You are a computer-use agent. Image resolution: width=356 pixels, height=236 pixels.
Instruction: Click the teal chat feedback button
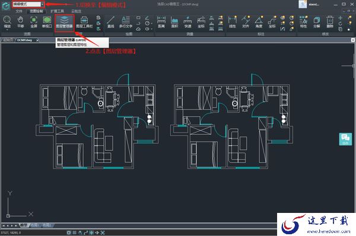345,139
